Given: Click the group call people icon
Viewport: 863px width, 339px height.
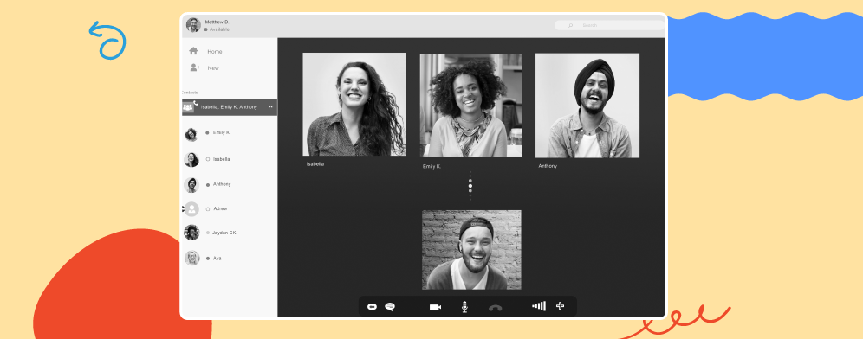Looking at the screenshot, I should point(188,107).
